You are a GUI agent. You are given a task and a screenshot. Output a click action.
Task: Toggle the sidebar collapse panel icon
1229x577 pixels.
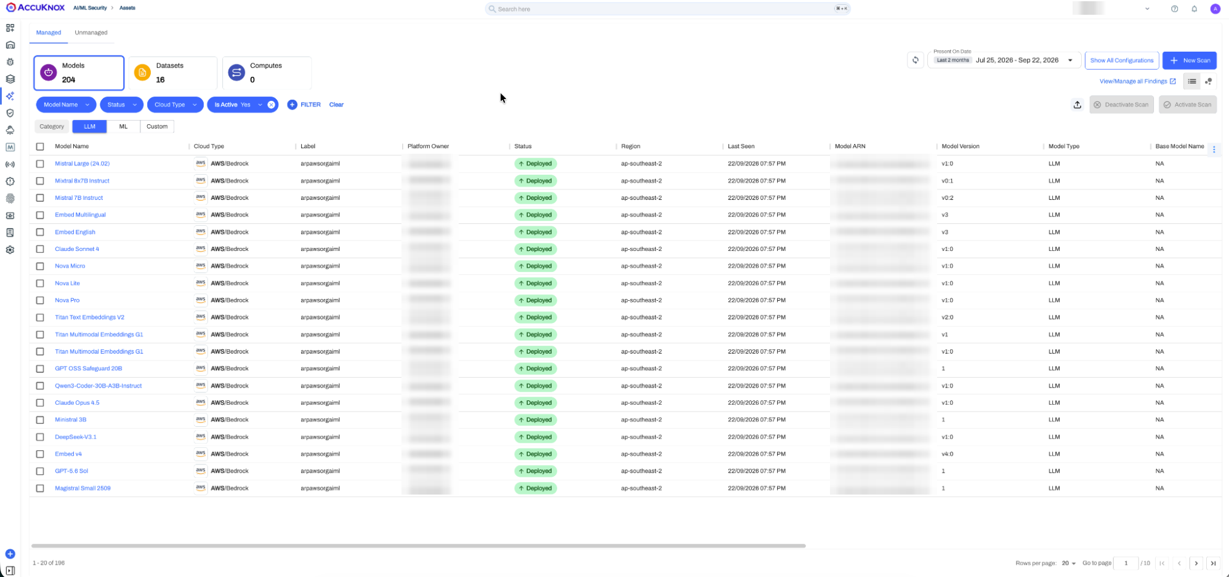click(10, 570)
